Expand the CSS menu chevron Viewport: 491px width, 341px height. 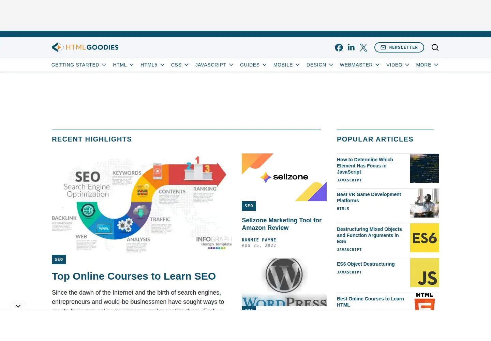tap(187, 65)
